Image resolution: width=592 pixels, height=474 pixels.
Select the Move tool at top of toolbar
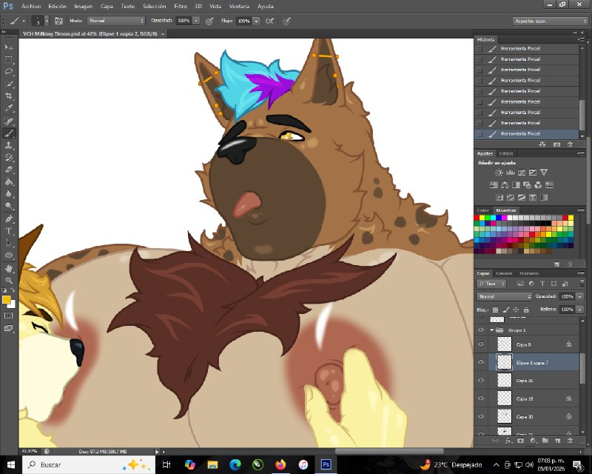pos(9,46)
